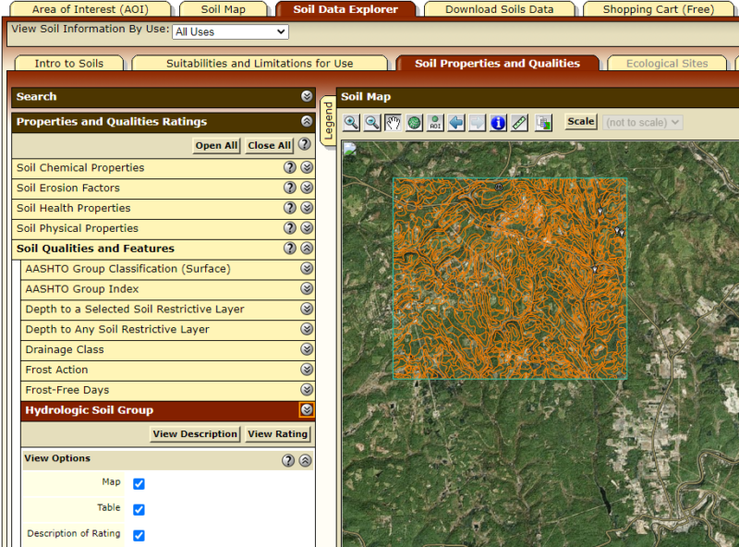Open the map print/export icon
Image resolution: width=739 pixels, height=547 pixels.
point(542,122)
